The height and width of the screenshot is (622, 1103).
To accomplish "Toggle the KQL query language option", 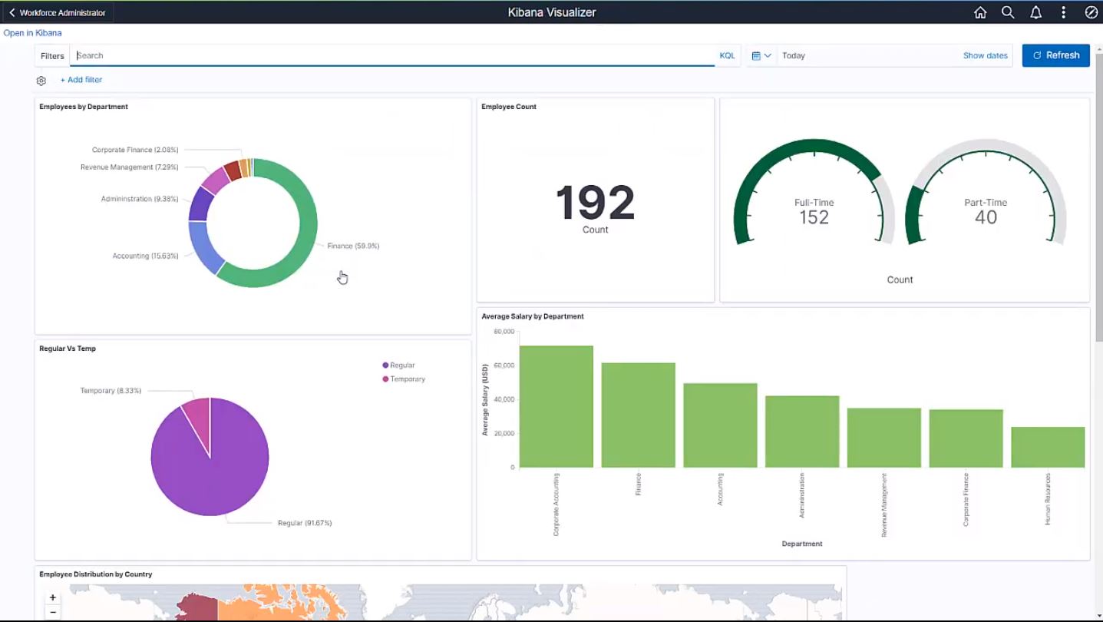I will pyautogui.click(x=725, y=55).
